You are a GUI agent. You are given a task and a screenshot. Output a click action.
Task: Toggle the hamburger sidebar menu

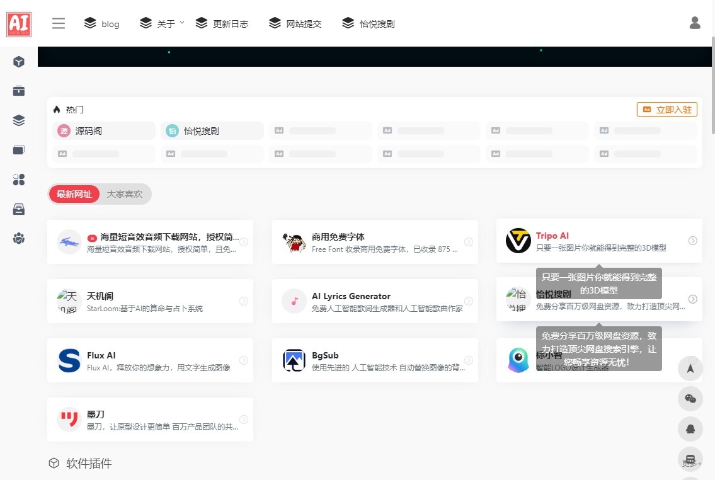point(59,23)
